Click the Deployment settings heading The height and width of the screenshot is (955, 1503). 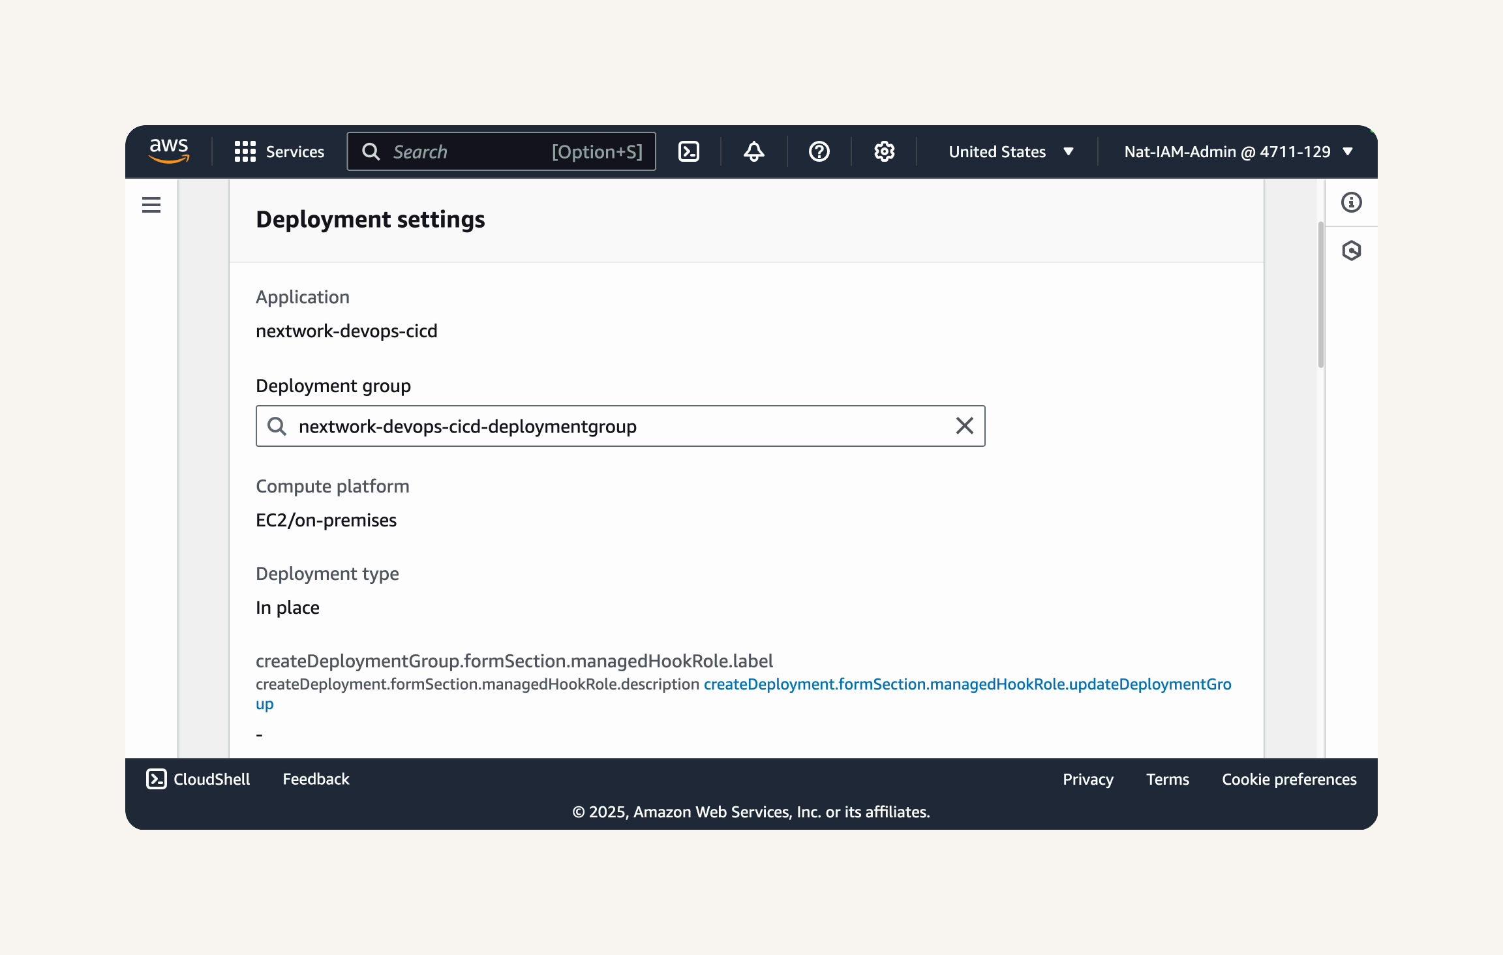pos(371,219)
